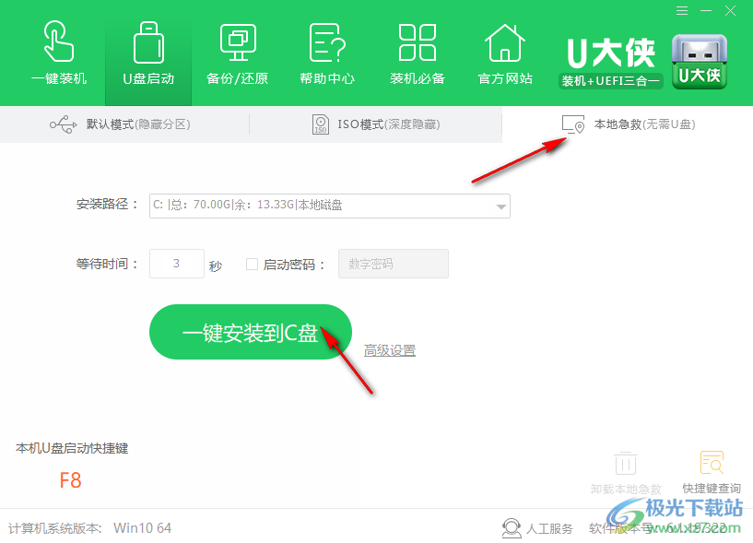Click the F8 hotkey text
The image size is (753, 543).
70,480
